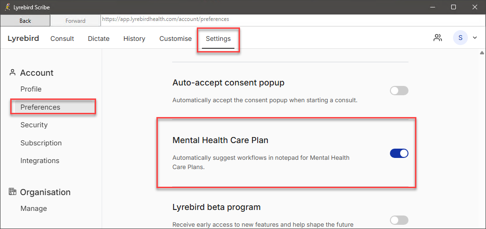Click the Organisation building icon

pyautogui.click(x=13, y=192)
